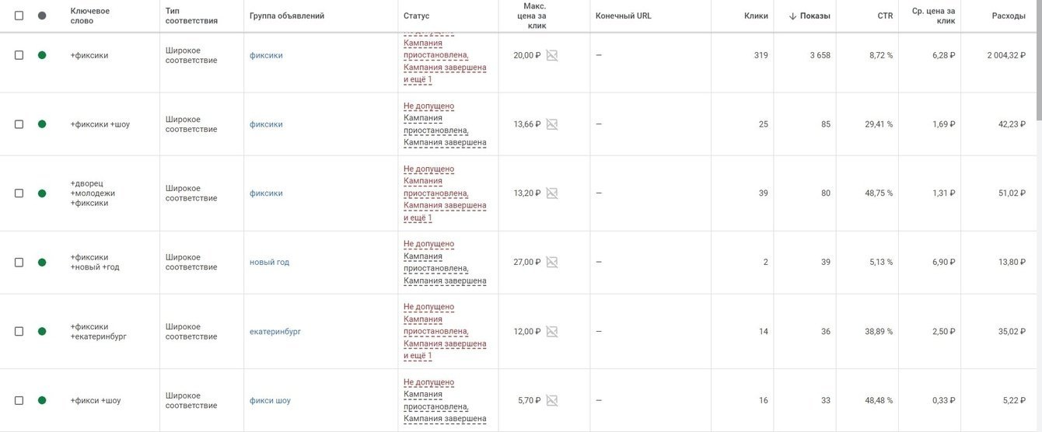Viewport: 1042px width, 432px height.
Task: Sort by Расходы column header
Action: 1009,16
